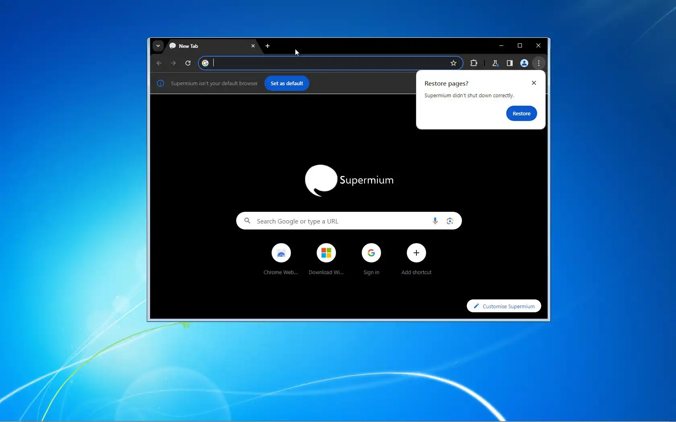This screenshot has width=676, height=422.
Task: Open the Extensions puzzle icon
Action: click(x=474, y=63)
